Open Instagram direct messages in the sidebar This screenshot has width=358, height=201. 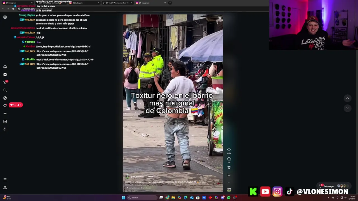coord(5,82)
